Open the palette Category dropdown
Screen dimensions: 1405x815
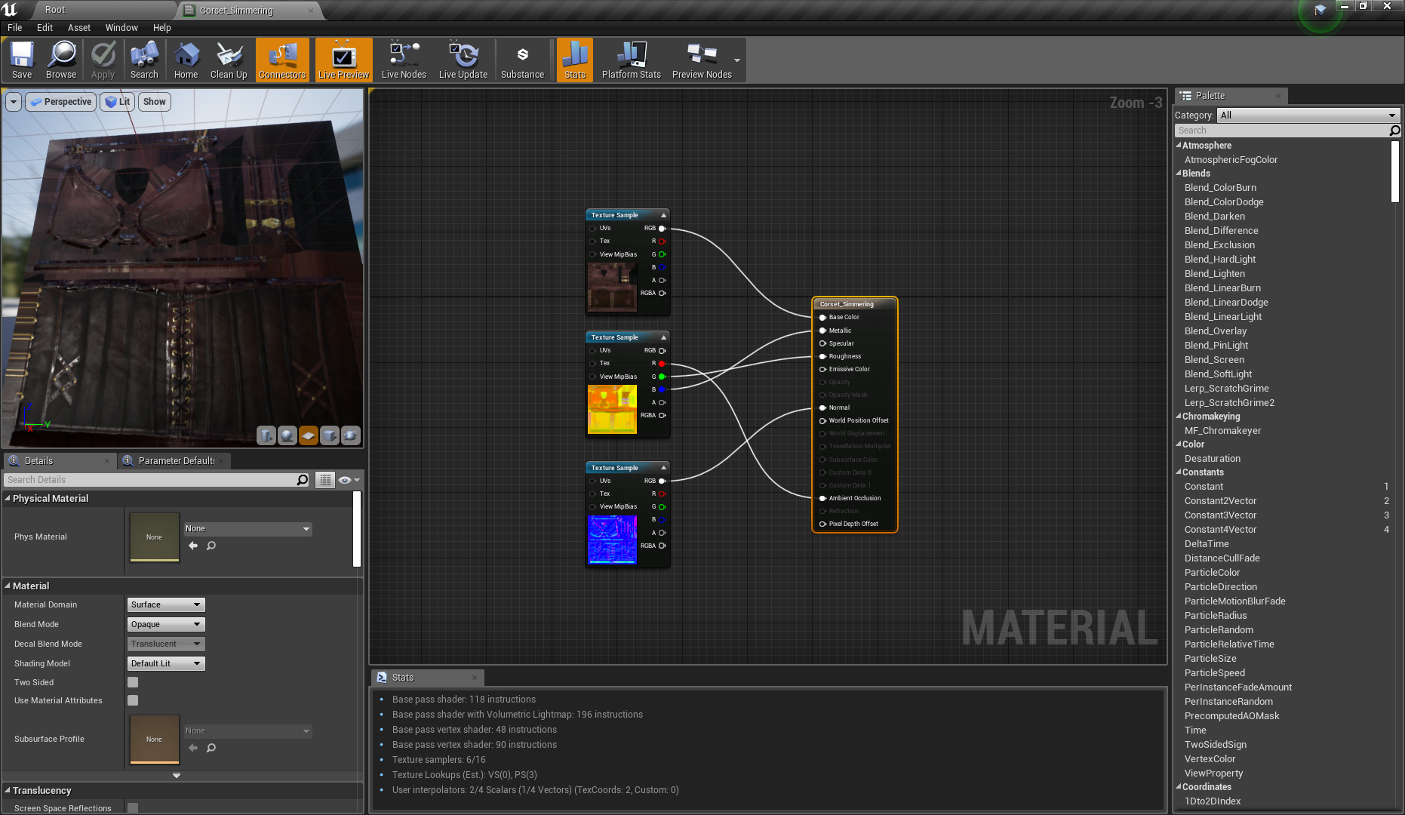click(1308, 115)
